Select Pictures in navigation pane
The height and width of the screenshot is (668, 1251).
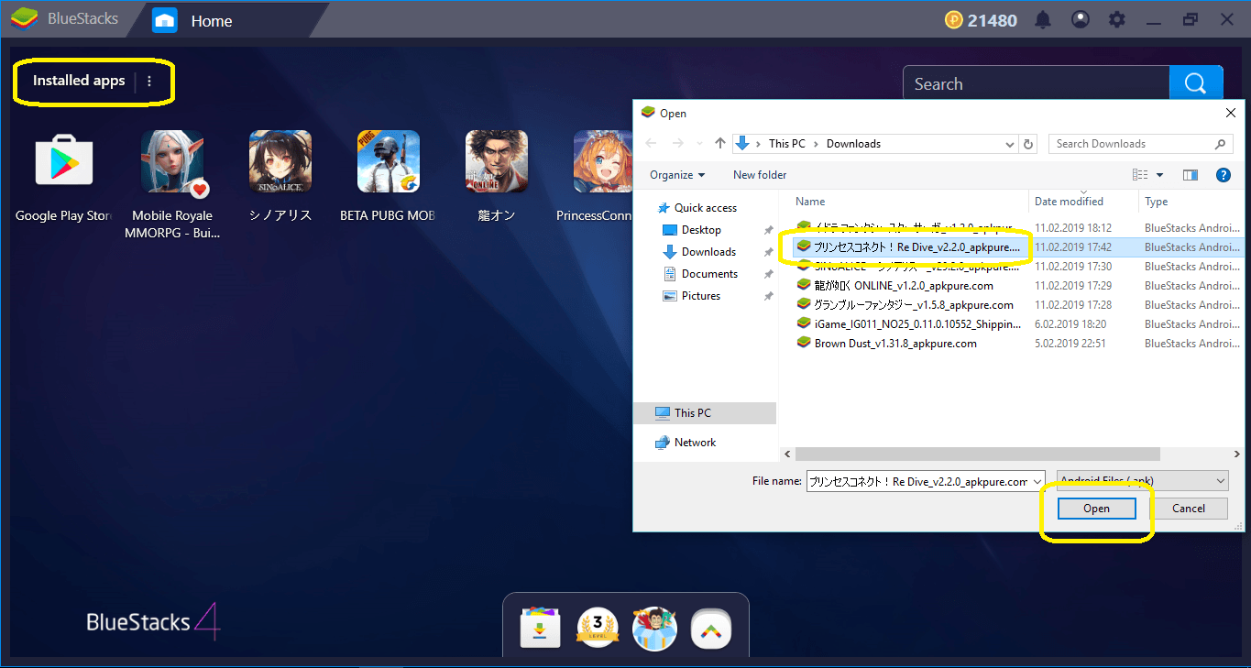[x=701, y=296]
